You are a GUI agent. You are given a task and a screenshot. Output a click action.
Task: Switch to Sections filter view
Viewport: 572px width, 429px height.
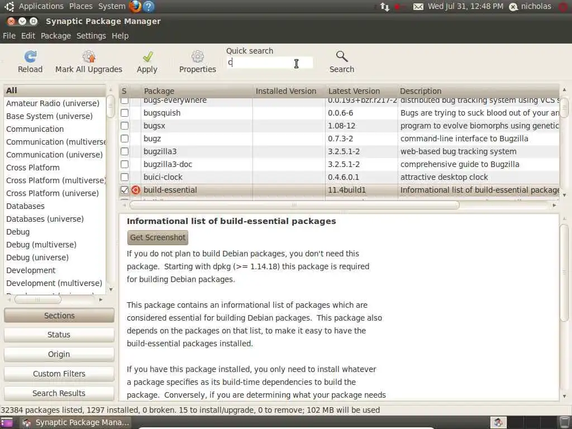coord(59,316)
